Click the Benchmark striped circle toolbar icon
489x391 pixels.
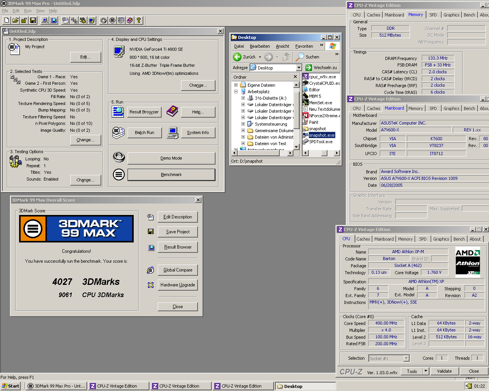pyautogui.click(x=112, y=20)
